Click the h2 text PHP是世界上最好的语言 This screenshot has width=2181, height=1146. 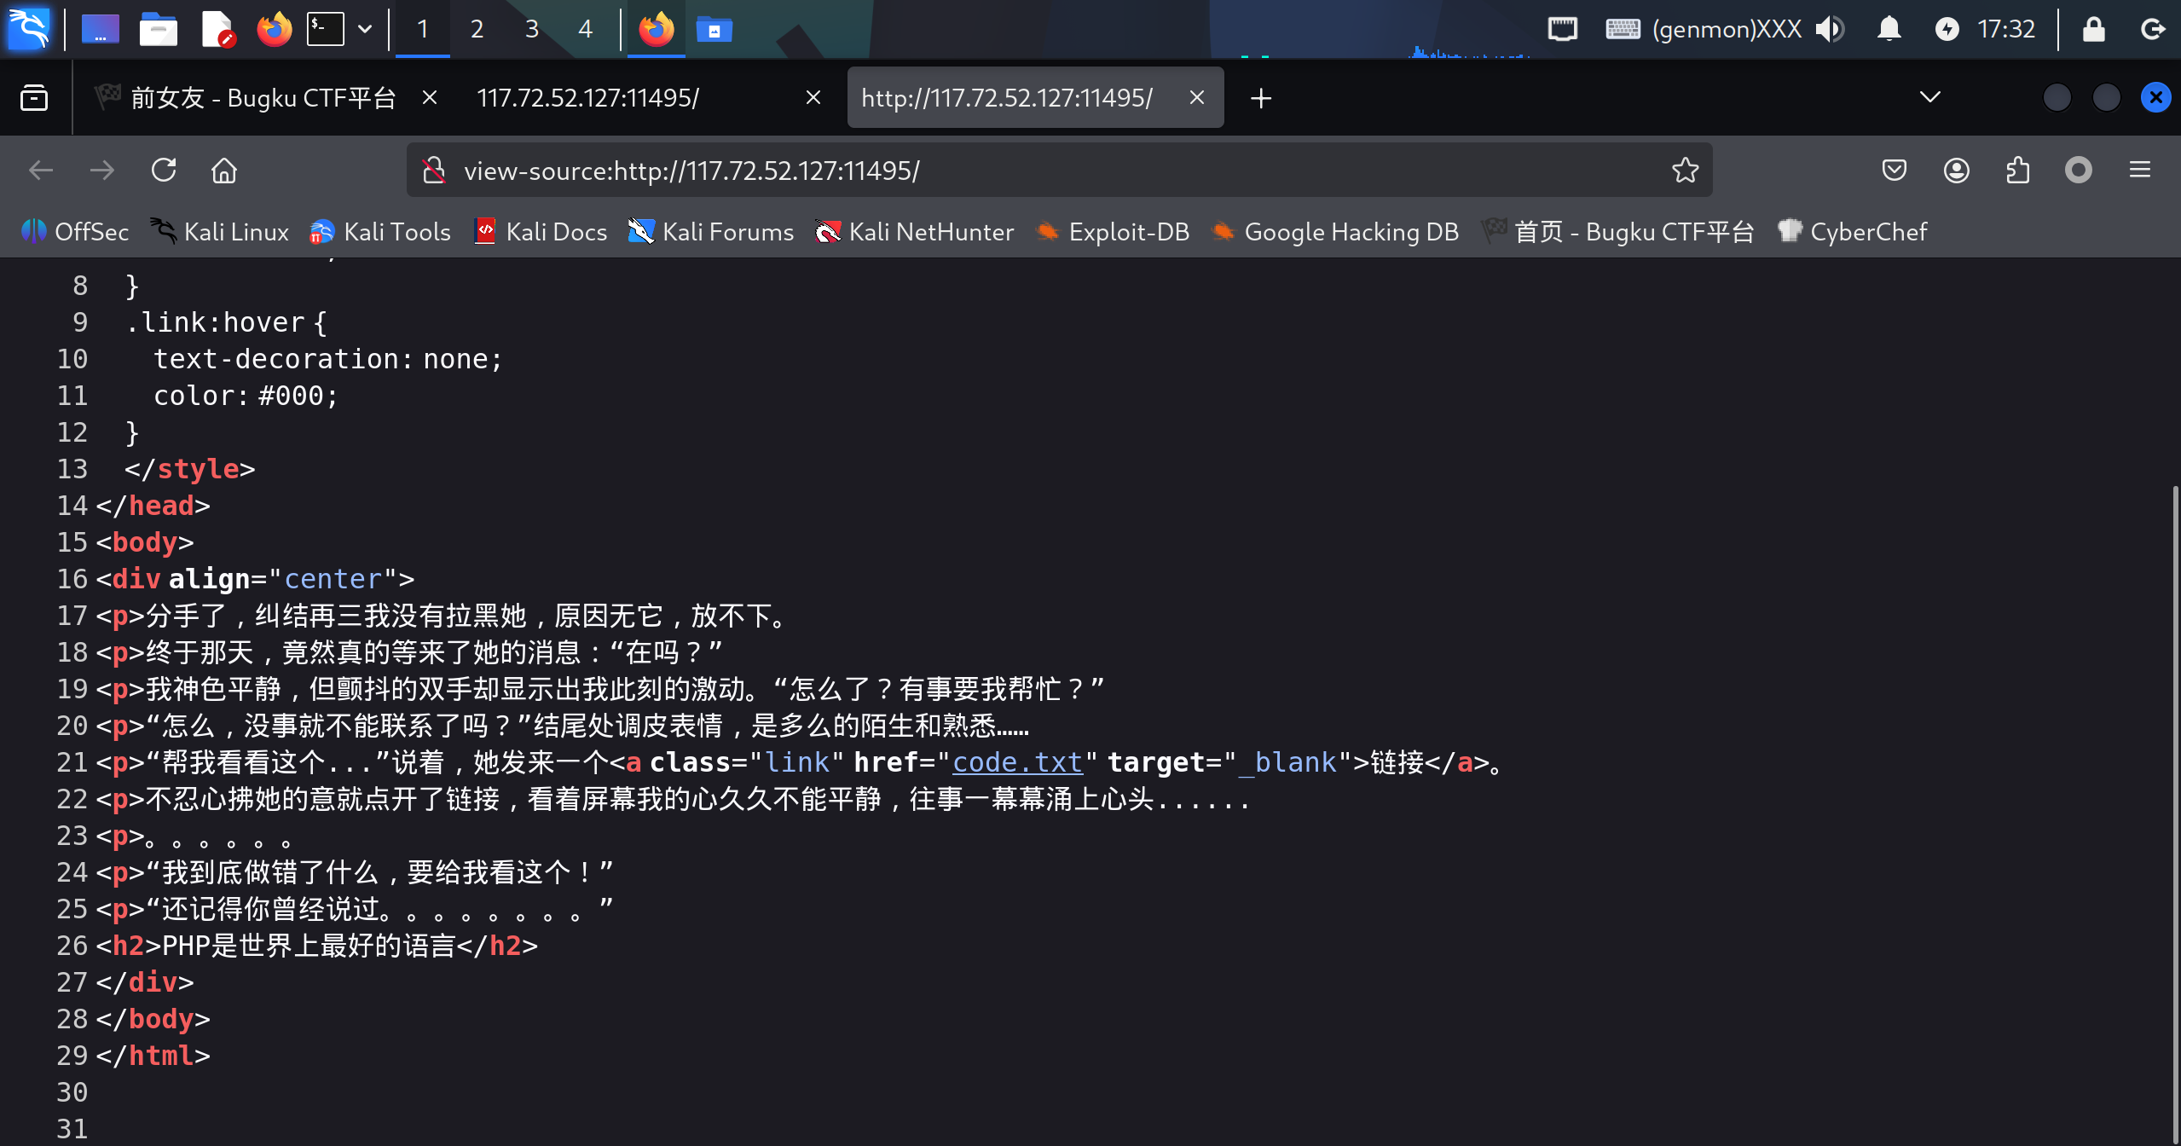tap(309, 946)
